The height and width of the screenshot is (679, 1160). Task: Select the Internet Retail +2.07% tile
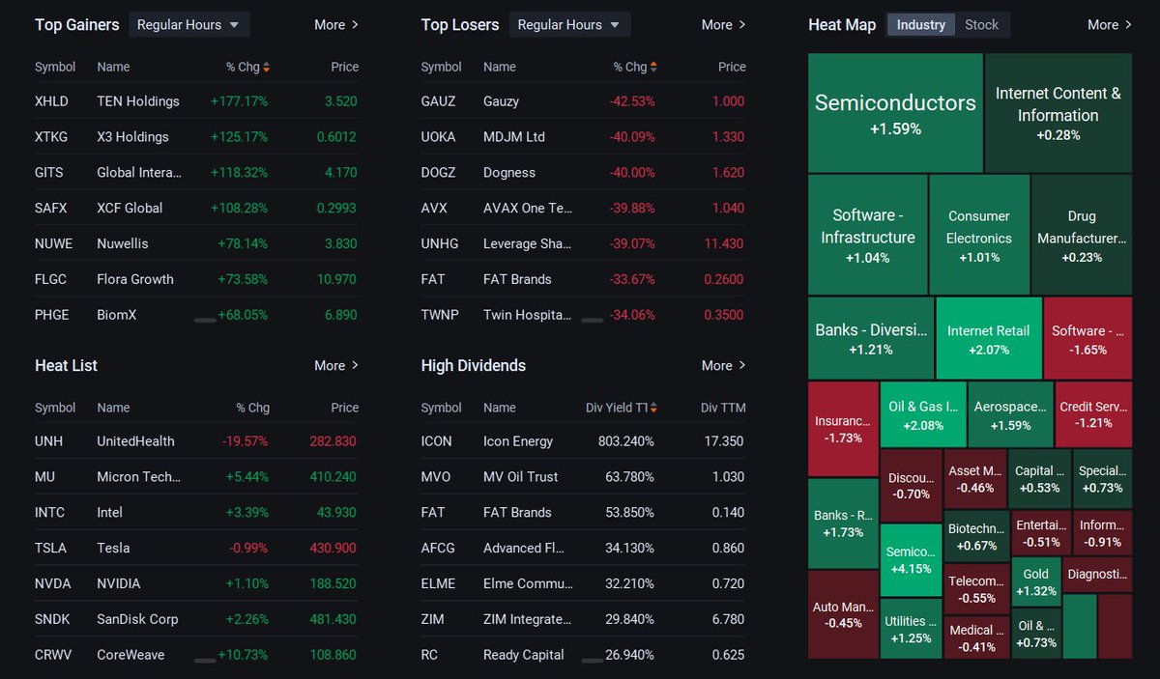pyautogui.click(x=989, y=338)
